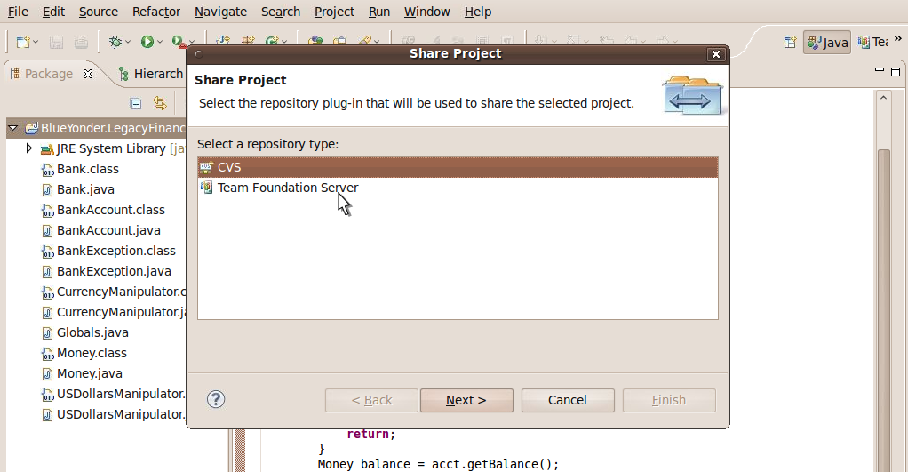Click the Next button
This screenshot has height=472, width=908.
466,400
